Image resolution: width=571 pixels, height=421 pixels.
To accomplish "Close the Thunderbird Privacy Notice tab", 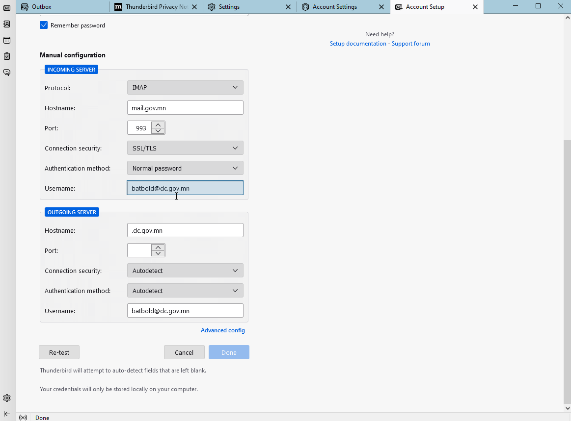I will 195,7.
